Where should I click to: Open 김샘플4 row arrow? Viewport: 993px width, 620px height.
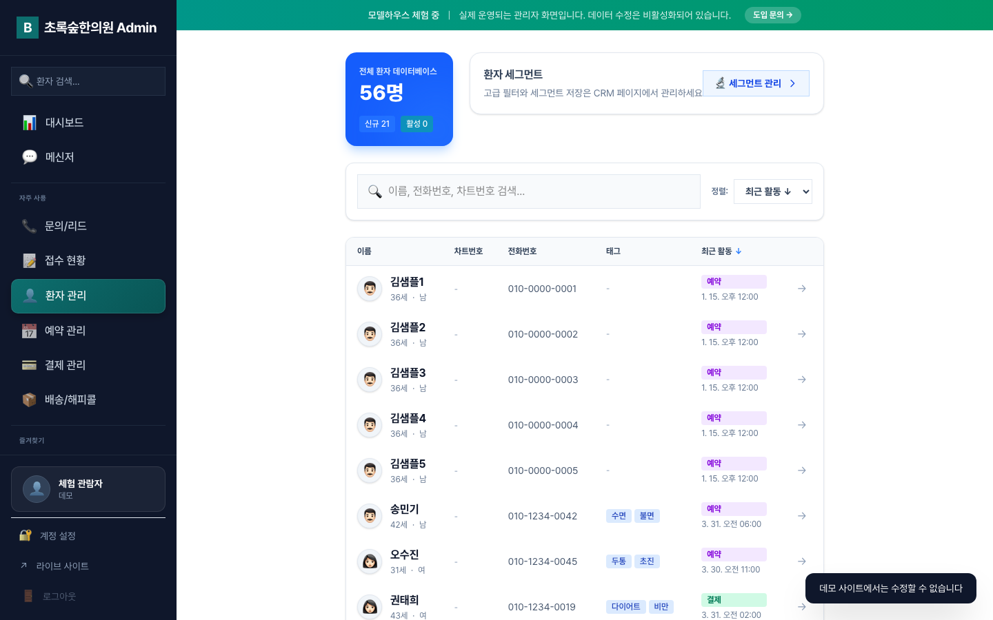pos(802,425)
